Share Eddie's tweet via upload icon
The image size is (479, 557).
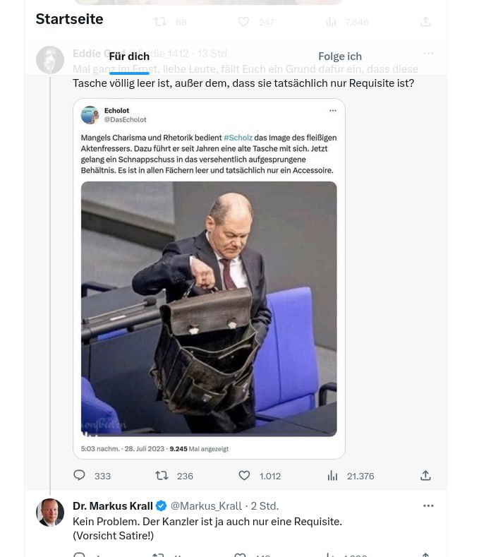[425, 476]
